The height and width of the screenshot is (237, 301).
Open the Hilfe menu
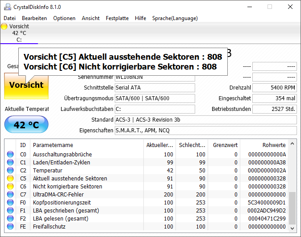(141, 18)
